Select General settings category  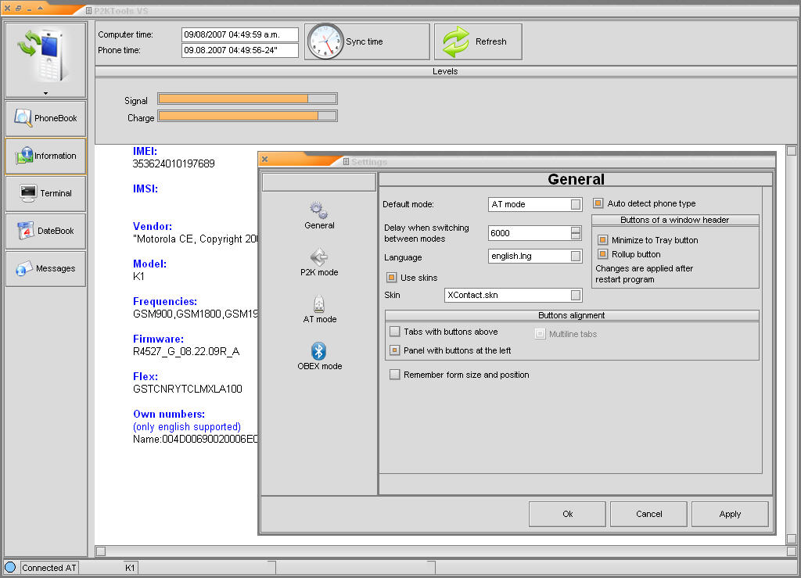point(319,215)
